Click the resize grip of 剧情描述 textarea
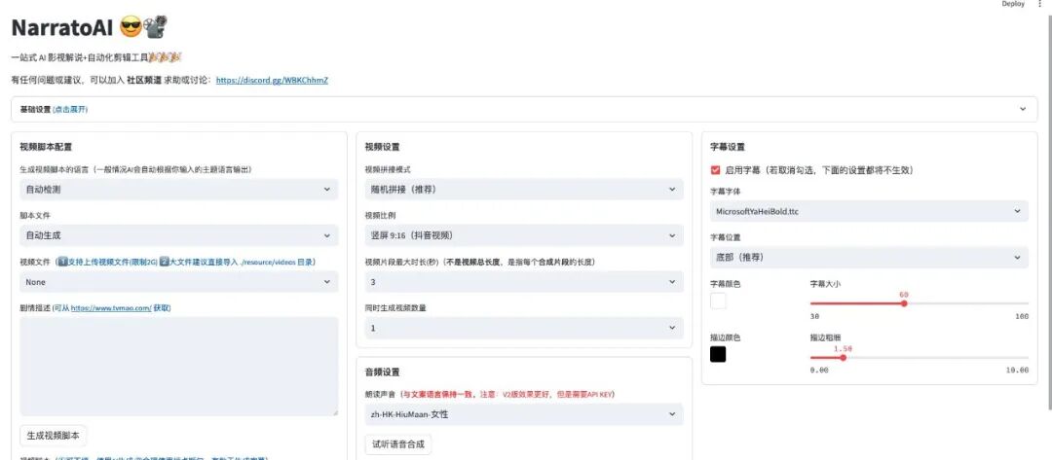The image size is (1052, 460). click(334, 412)
